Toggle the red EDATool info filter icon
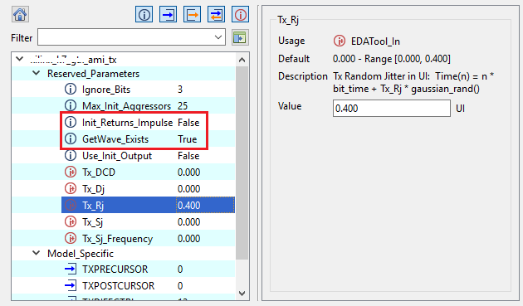 coord(240,14)
